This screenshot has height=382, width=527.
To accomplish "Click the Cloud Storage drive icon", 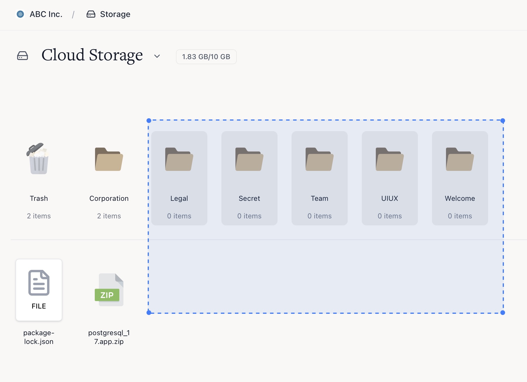I will tap(23, 56).
